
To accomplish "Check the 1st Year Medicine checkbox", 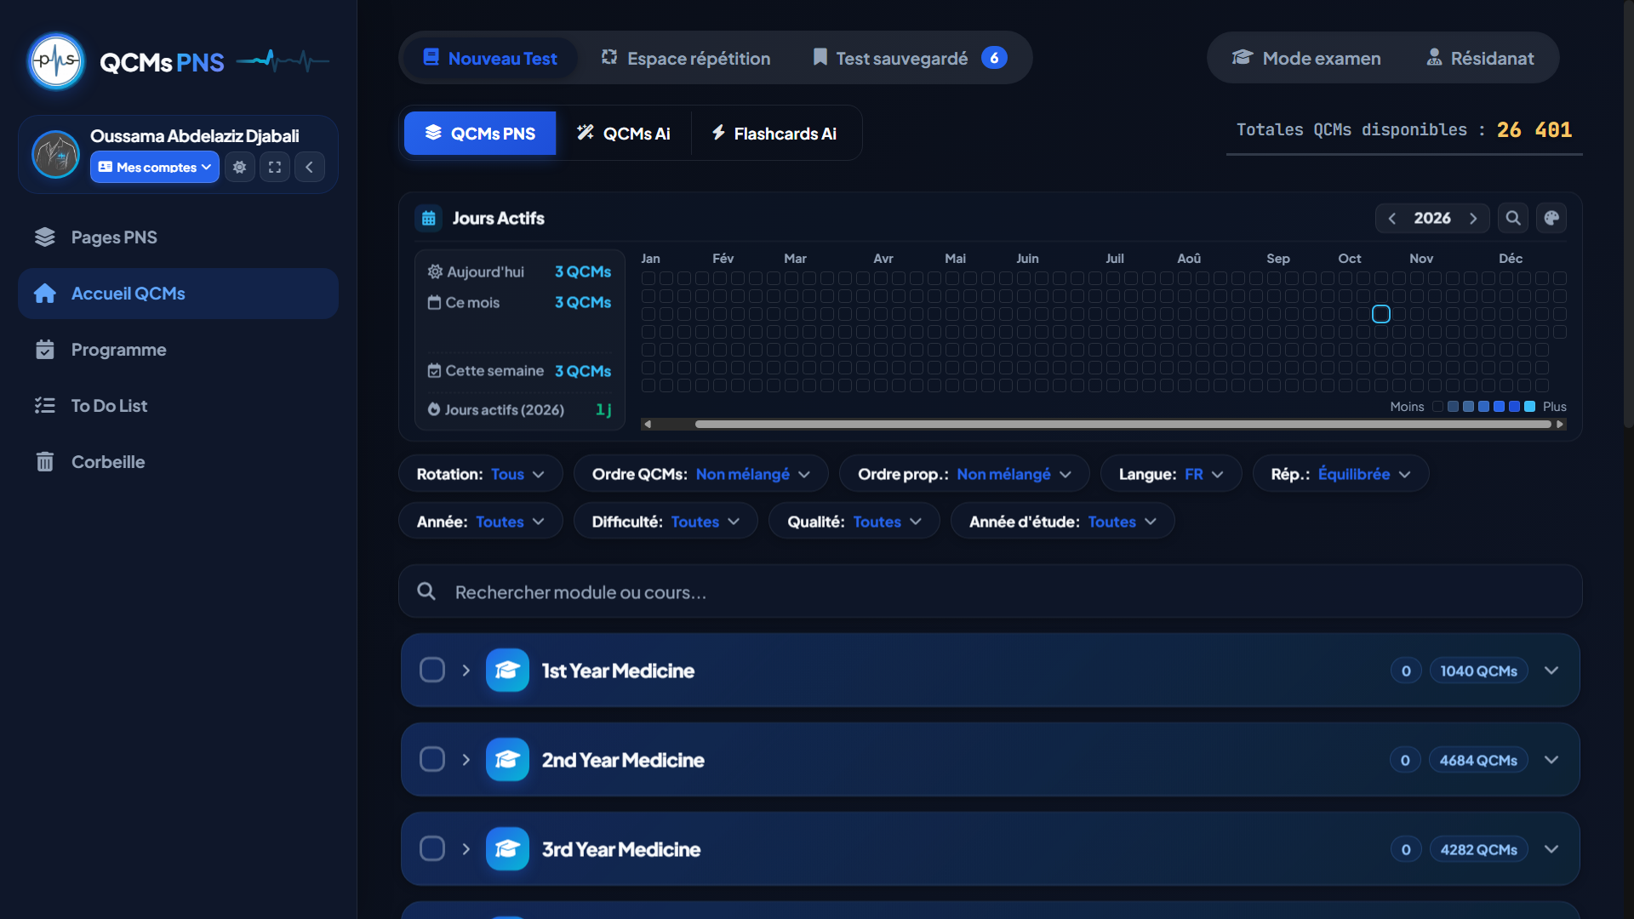I will tap(432, 671).
